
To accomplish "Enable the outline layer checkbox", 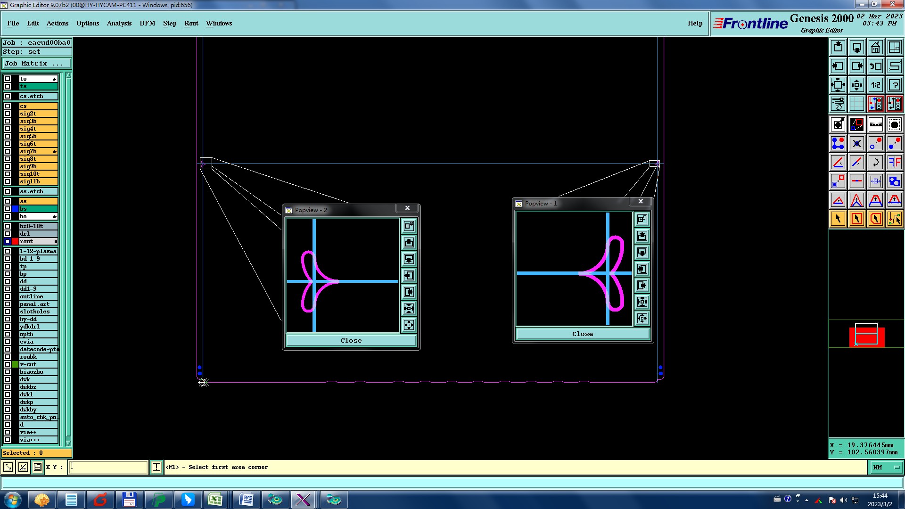I will [x=8, y=296].
